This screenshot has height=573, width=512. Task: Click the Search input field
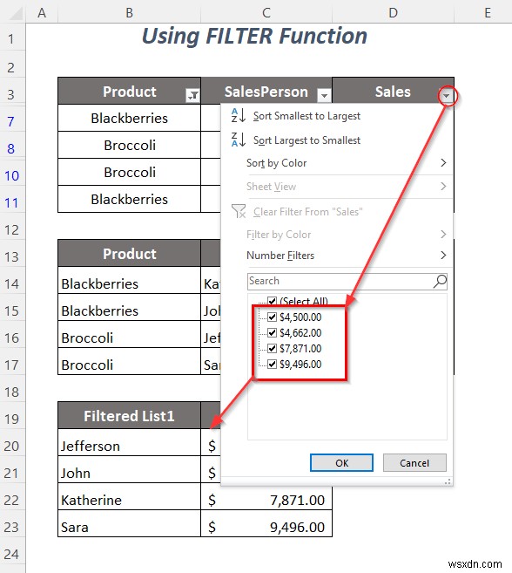(x=347, y=282)
